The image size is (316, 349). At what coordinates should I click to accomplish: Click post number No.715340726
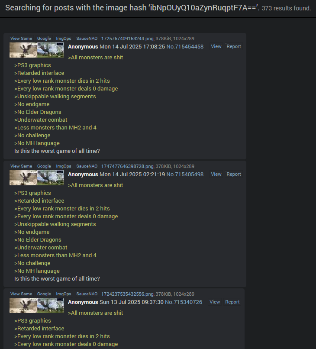tap(184, 302)
